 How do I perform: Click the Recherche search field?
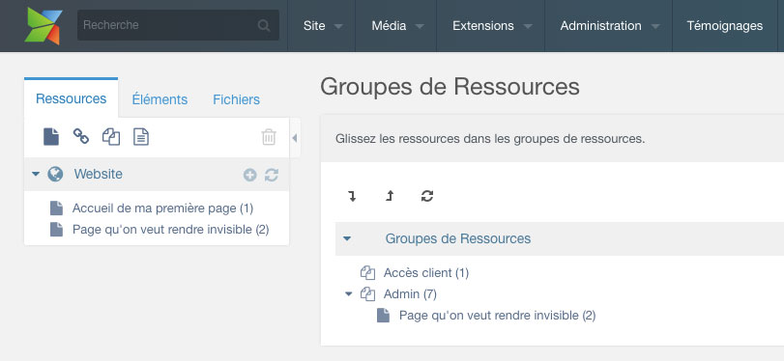(x=178, y=25)
